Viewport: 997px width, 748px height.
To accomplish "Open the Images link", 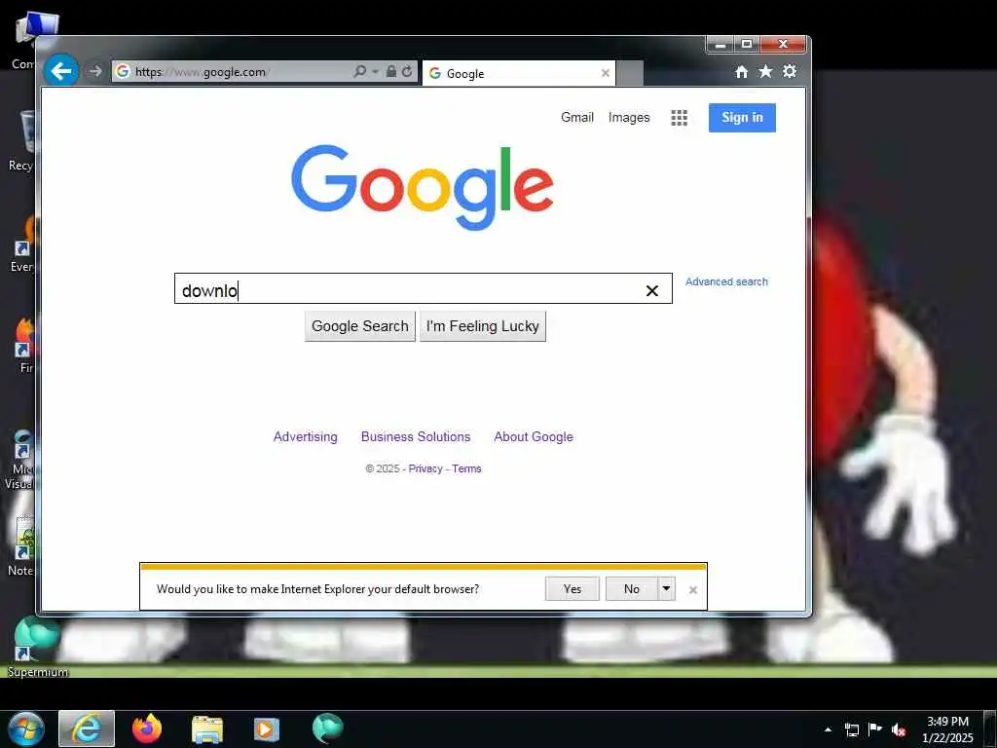I will point(629,117).
